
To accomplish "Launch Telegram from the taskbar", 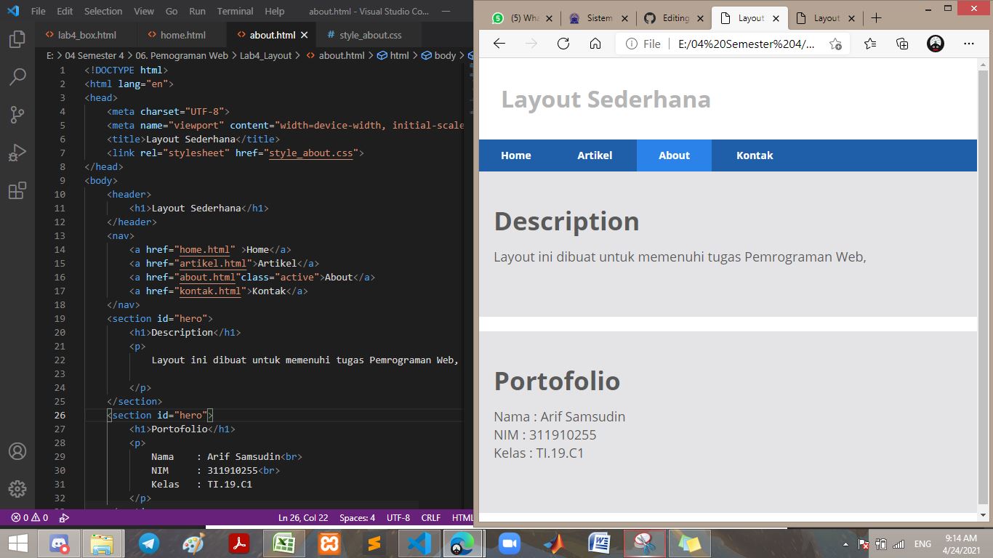I will tap(149, 543).
